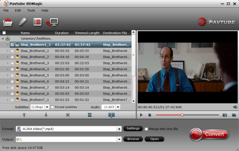The height and width of the screenshot is (151, 239).
Task: Open the Audio track dropdown
Action: (x=118, y=107)
